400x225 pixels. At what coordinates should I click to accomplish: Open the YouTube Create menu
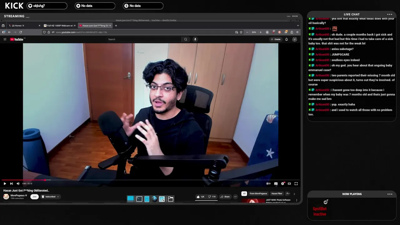pos(276,39)
